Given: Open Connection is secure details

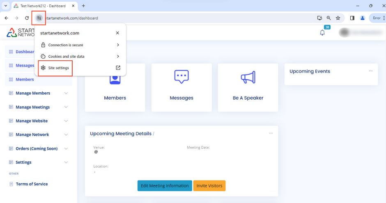Looking at the screenshot, I should (80, 45).
